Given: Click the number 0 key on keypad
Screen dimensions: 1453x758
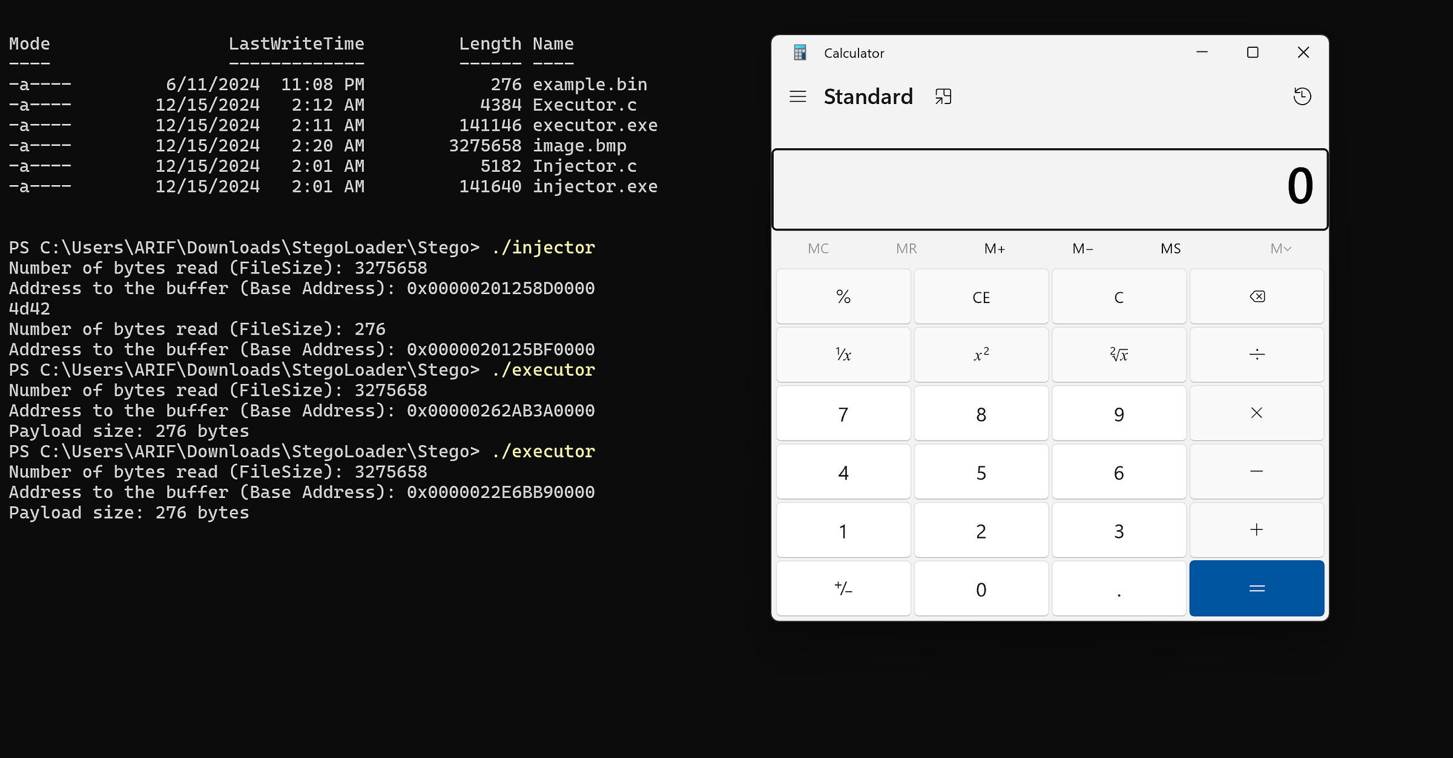Looking at the screenshot, I should pos(981,589).
